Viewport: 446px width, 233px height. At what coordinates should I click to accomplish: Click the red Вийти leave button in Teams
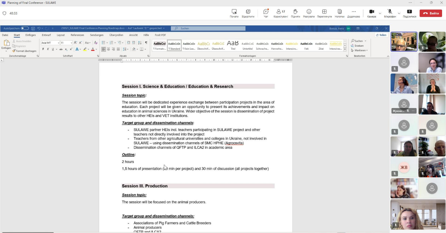pos(431,13)
